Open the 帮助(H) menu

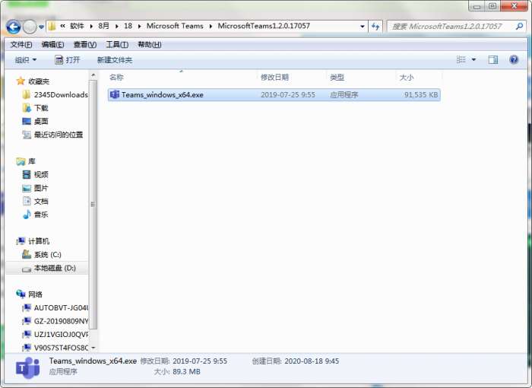(149, 45)
